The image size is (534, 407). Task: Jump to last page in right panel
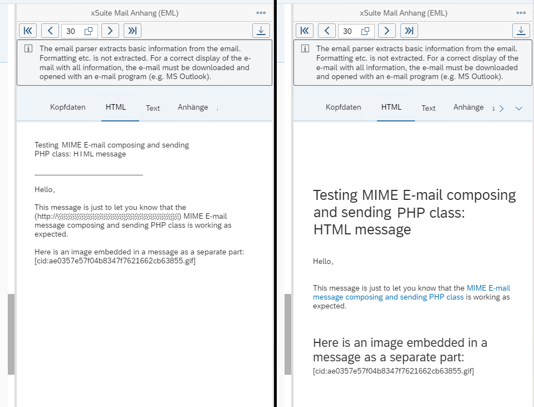(x=409, y=31)
